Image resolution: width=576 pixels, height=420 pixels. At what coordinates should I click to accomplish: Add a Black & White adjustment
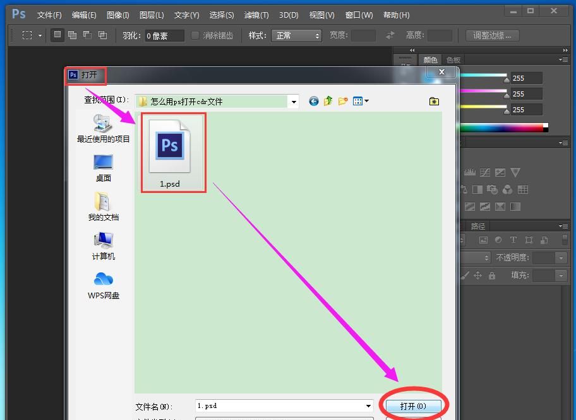[x=477, y=189]
